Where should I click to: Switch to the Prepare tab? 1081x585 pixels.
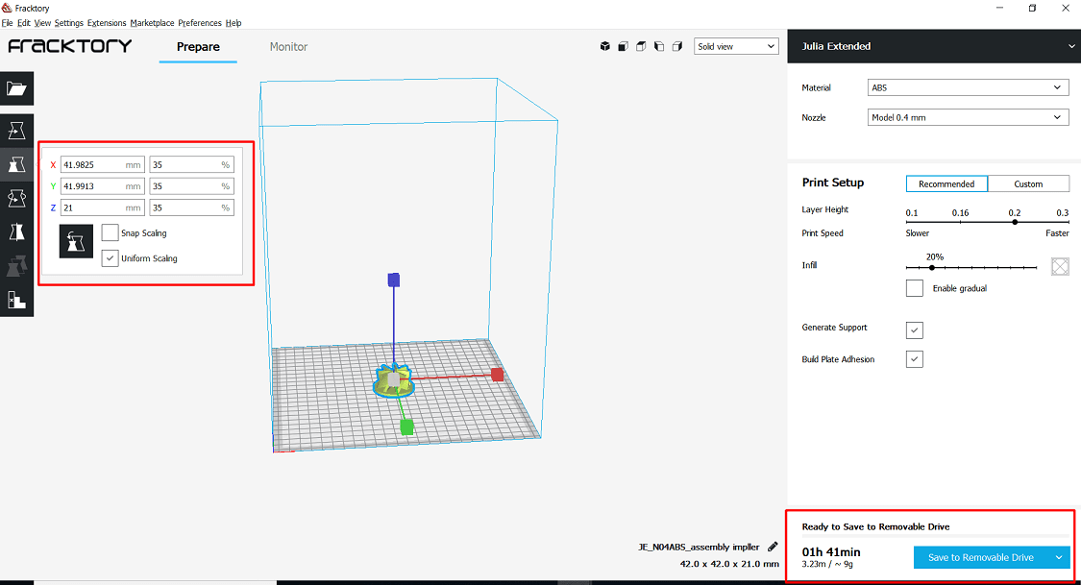pos(198,47)
